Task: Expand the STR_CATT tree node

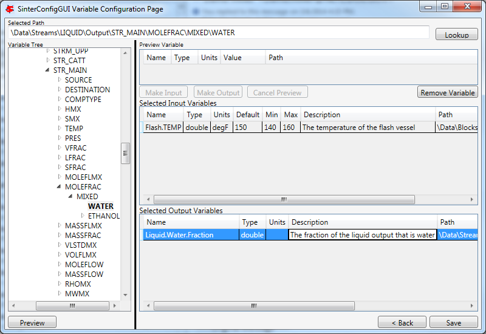Action: [48, 60]
